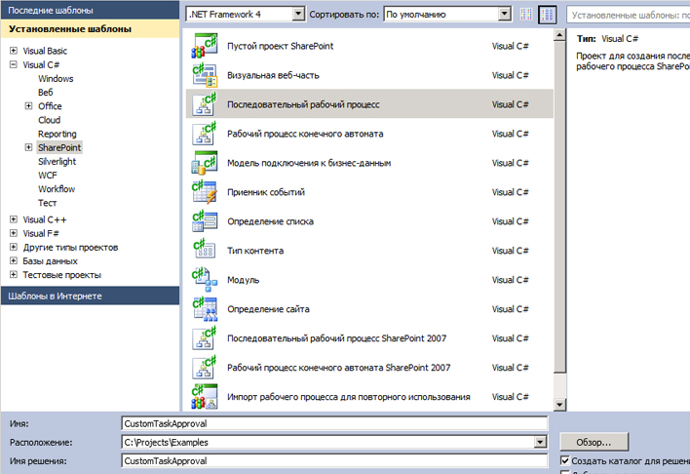Select the Reporting category
Image resolution: width=690 pixels, height=474 pixels.
57,134
